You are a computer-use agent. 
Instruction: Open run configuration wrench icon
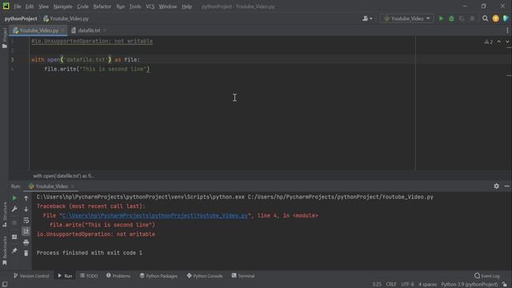[x=14, y=209]
